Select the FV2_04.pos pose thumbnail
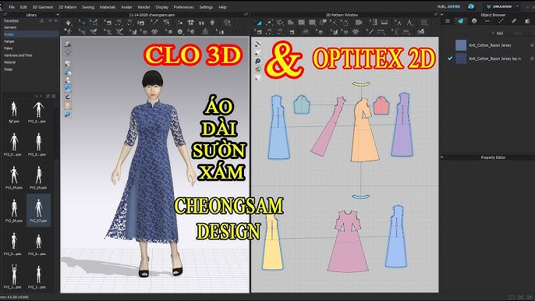Screen dimensions: 535x301 click(x=14, y=178)
